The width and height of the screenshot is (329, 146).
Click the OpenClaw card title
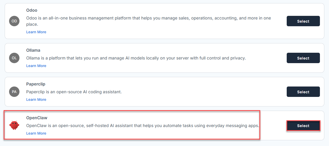(37, 118)
